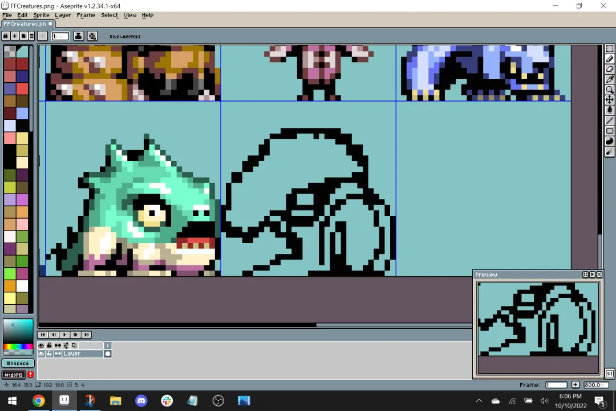Play animation in the Preview window
The image size is (616, 411).
[592, 275]
